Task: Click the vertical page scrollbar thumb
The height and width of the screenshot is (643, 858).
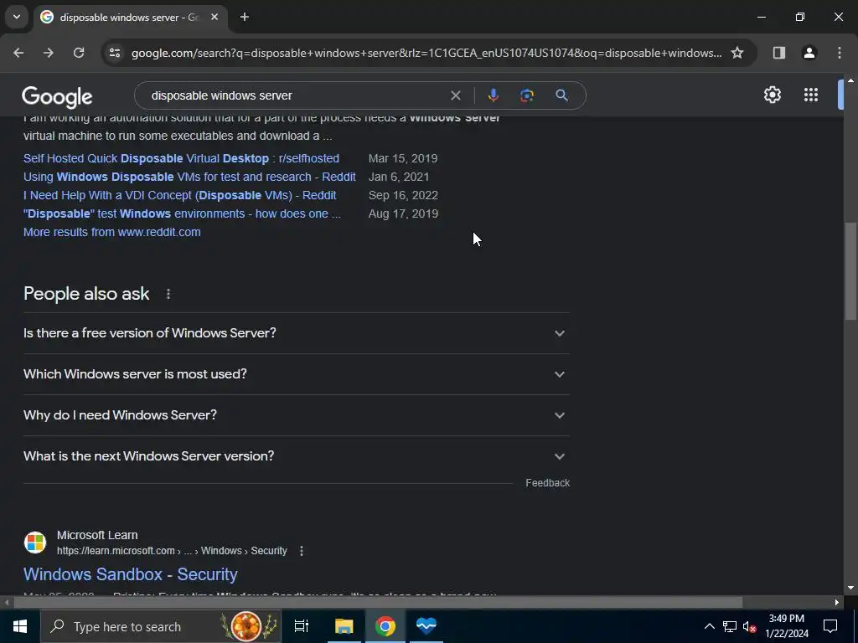Action: tap(850, 270)
